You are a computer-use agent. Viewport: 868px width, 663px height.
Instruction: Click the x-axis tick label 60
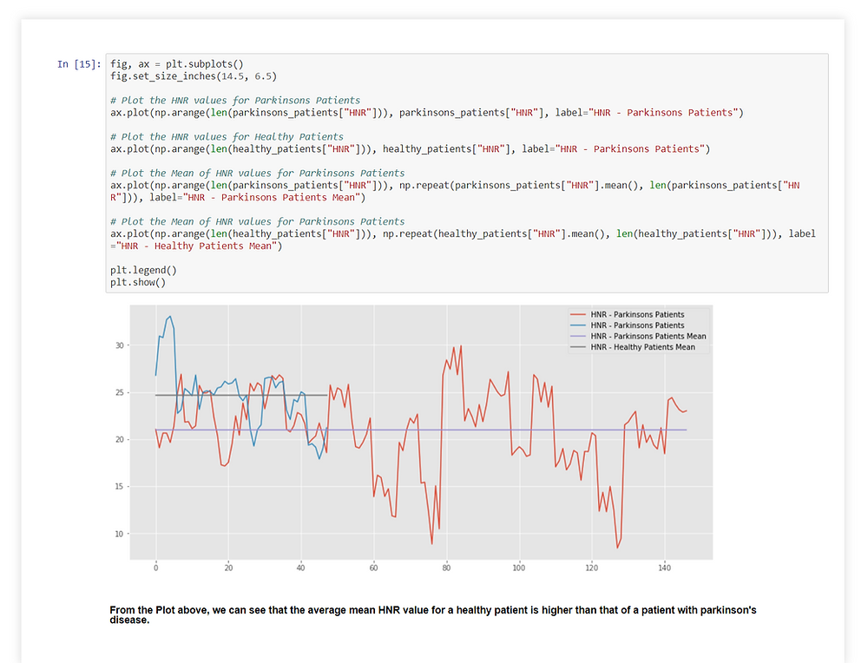click(373, 568)
